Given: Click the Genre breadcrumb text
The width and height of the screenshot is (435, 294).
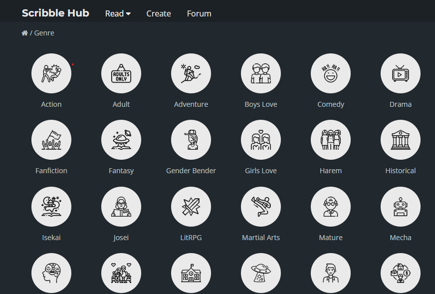Looking at the screenshot, I should 44,33.
